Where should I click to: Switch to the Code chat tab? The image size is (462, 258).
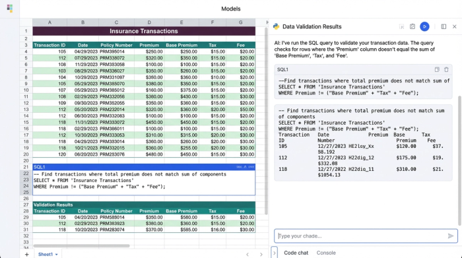pos(296,253)
